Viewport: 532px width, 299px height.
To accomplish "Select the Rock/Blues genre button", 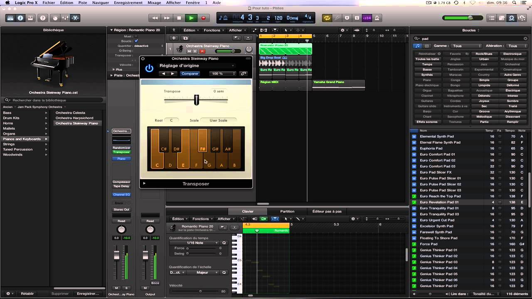I will click(x=484, y=54).
